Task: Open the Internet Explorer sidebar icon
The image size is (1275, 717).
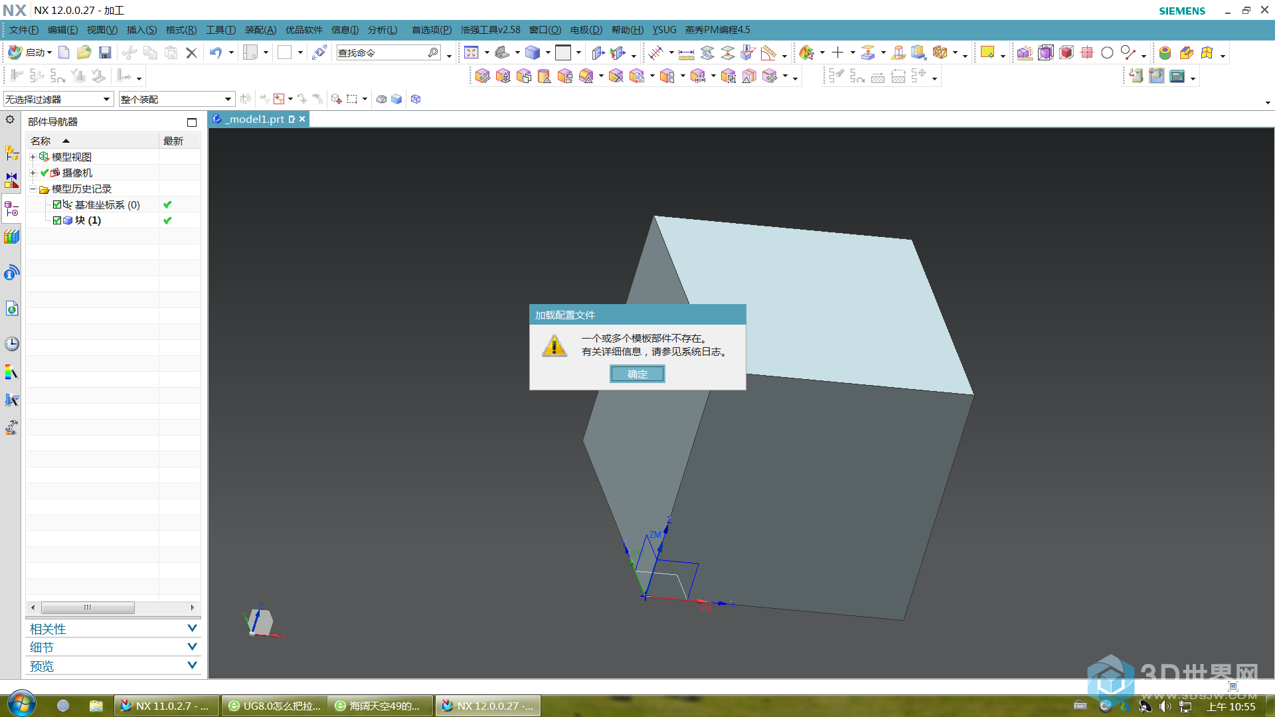Action: click(12, 308)
